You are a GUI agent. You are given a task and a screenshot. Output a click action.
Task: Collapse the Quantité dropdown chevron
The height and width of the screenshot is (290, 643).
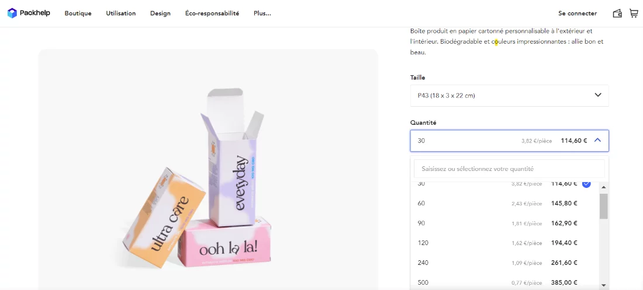tap(597, 140)
